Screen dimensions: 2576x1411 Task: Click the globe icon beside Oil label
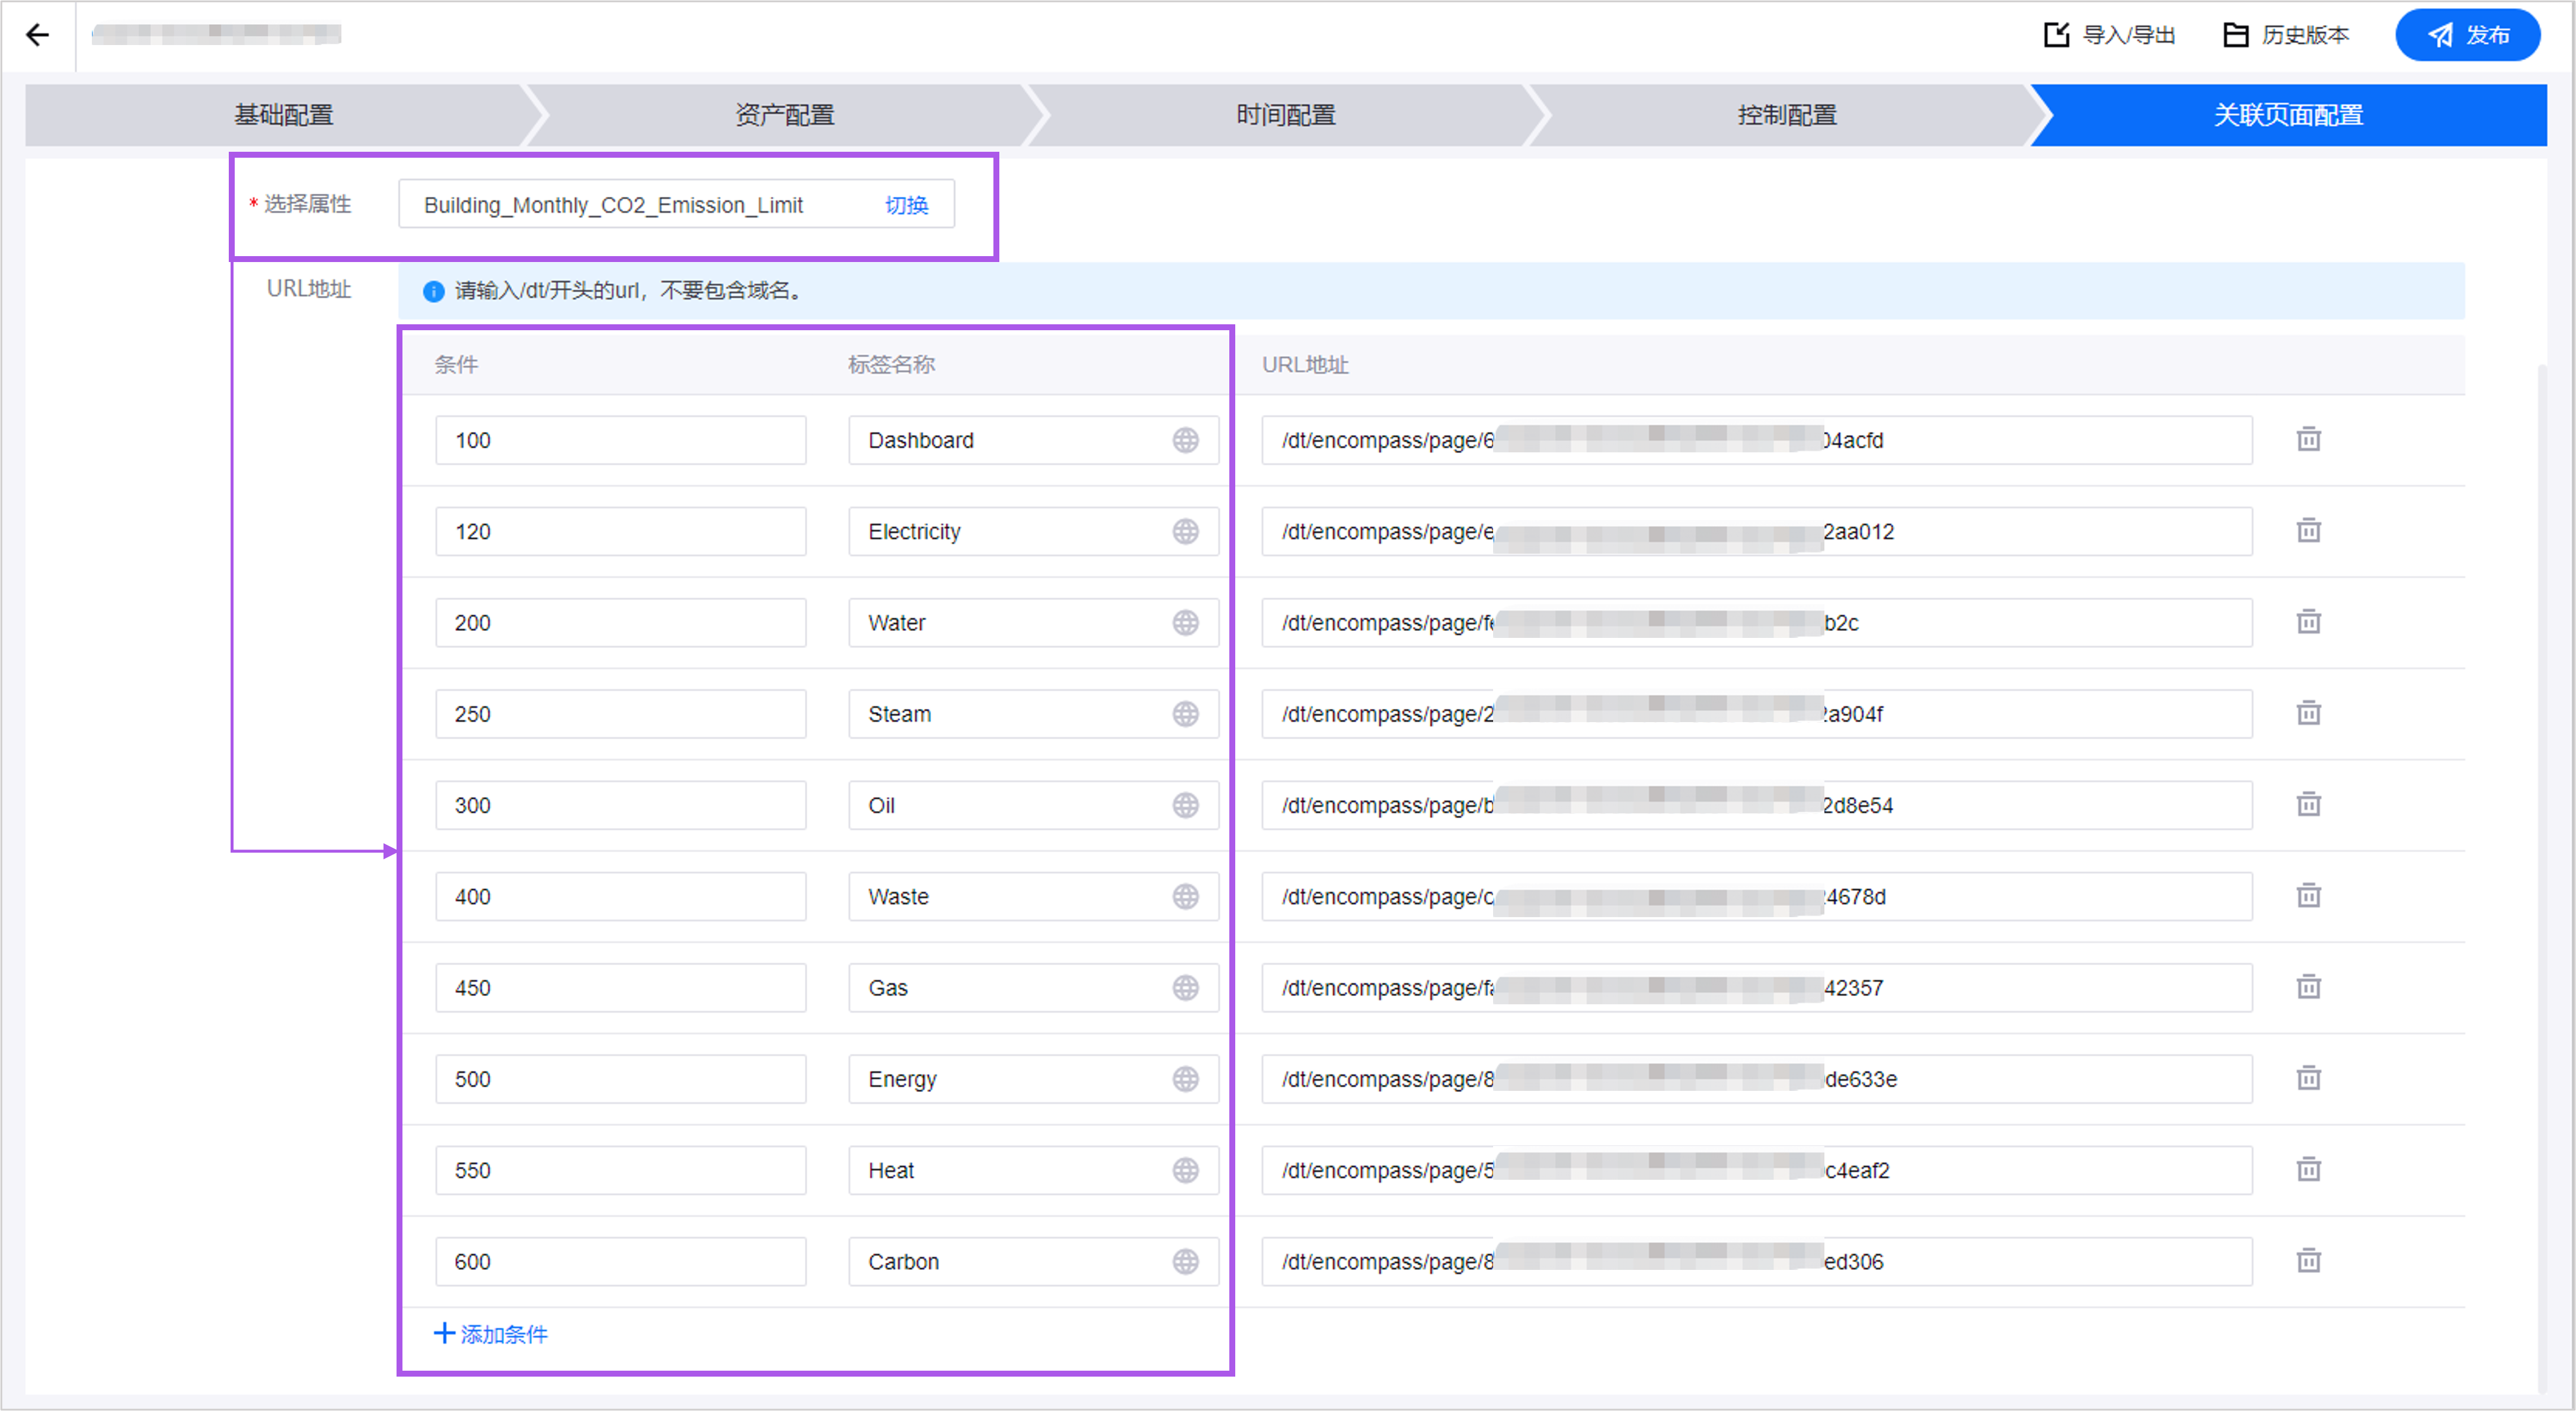click(x=1185, y=805)
